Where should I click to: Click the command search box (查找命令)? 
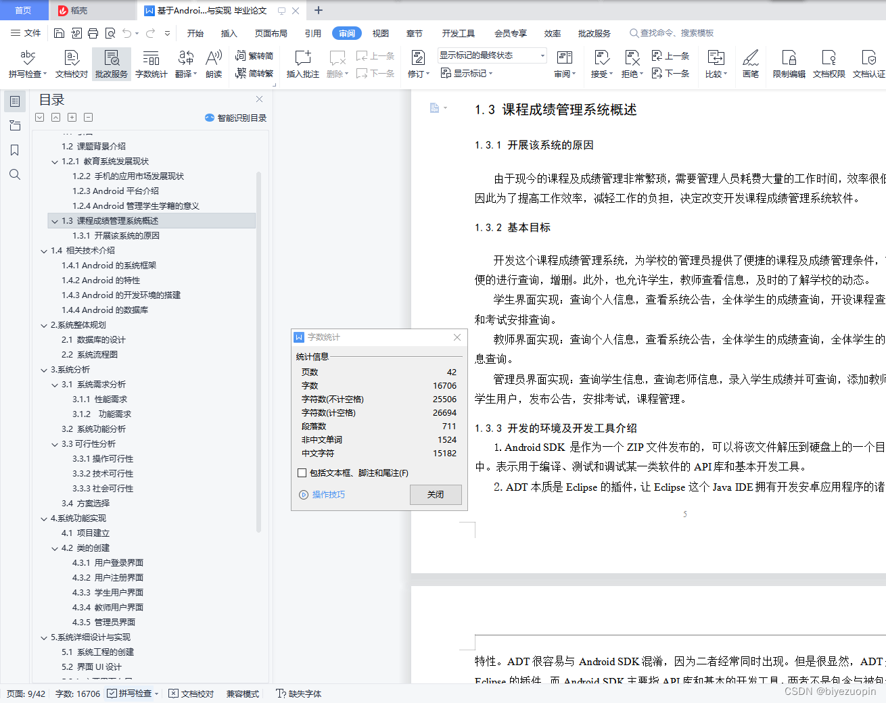pos(672,33)
